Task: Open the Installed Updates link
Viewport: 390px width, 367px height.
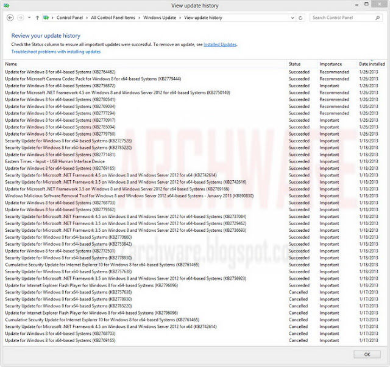Action: pos(220,44)
